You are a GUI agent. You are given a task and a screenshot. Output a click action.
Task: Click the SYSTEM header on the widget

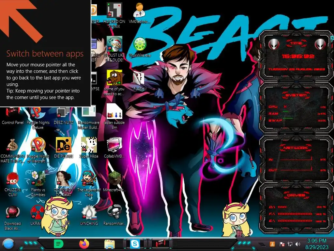[x=296, y=95]
